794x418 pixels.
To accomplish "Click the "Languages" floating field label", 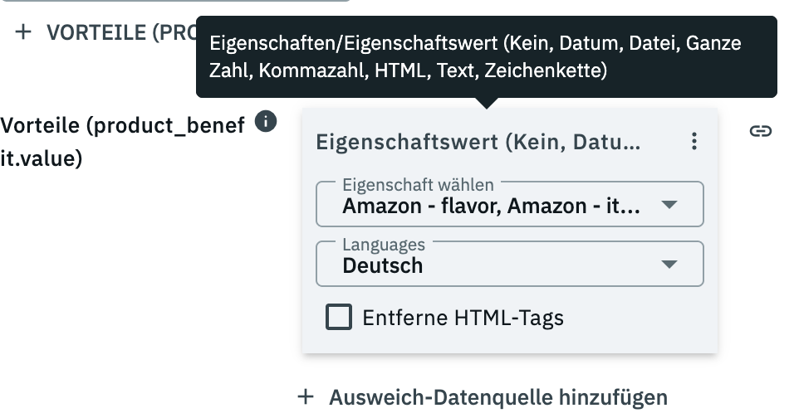I will point(384,245).
